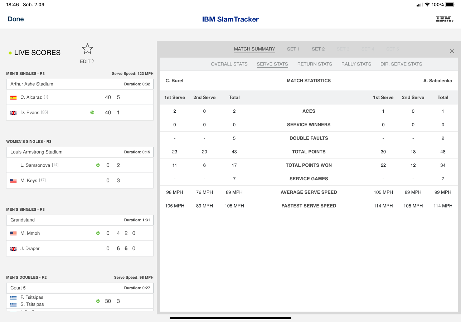Select L. Samsonova match row
Image resolution: width=461 pixels, height=322 pixels.
click(x=80, y=165)
